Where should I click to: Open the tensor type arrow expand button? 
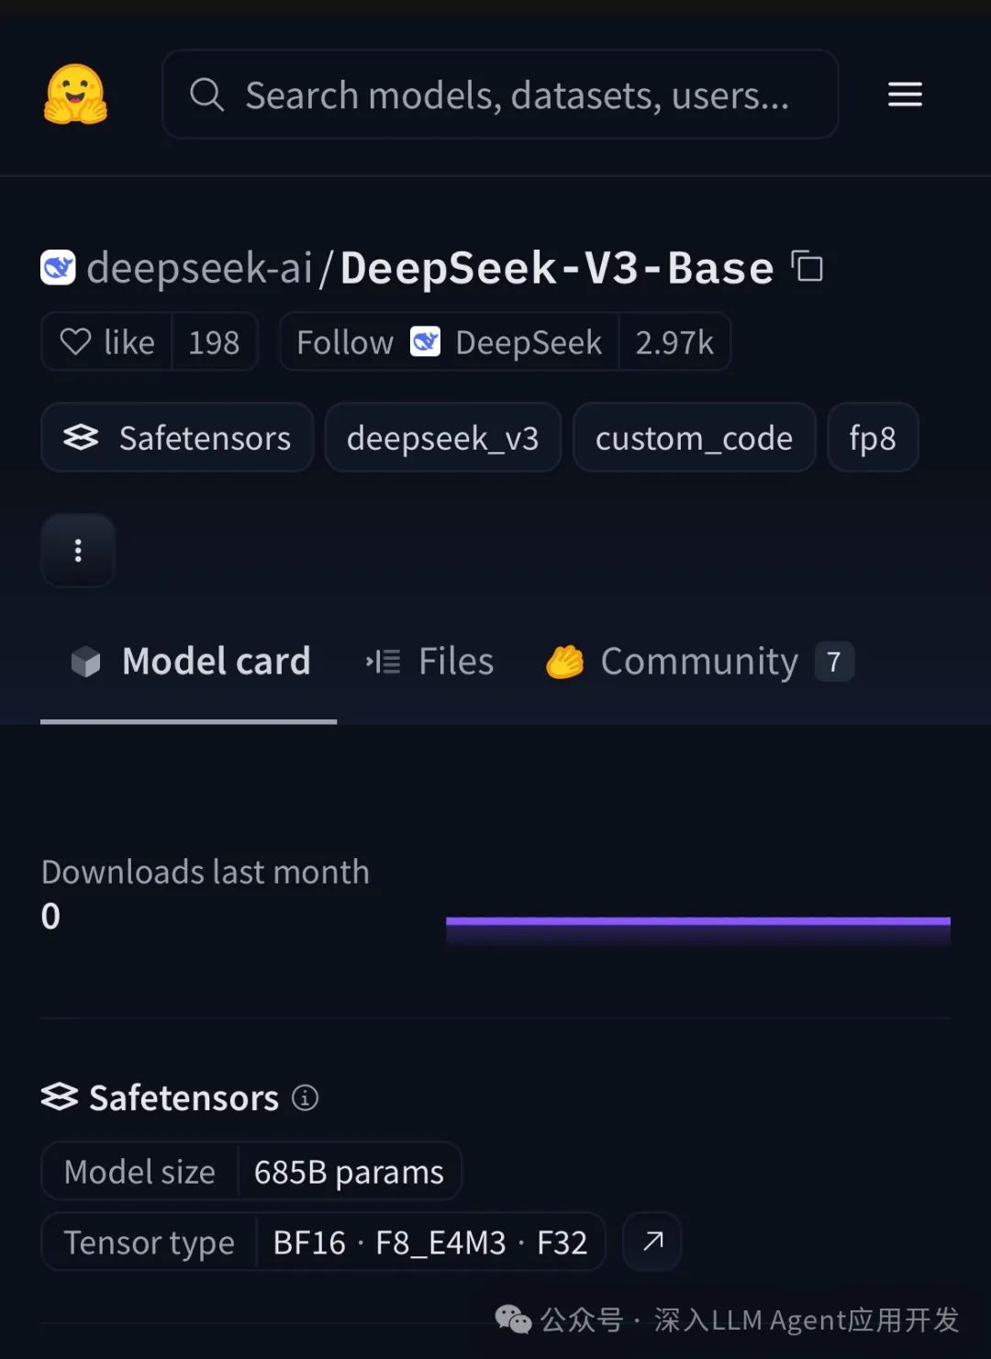652,1242
